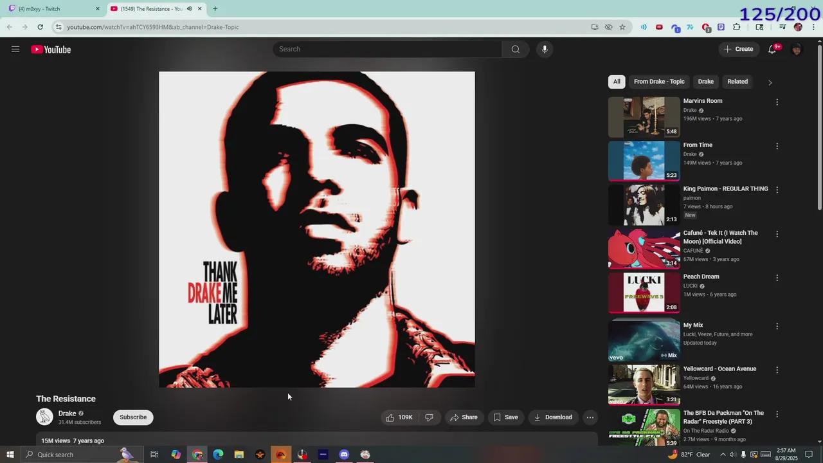This screenshot has height=463, width=823.
Task: Open options for Cafuné Tek It video
Action: [777, 234]
